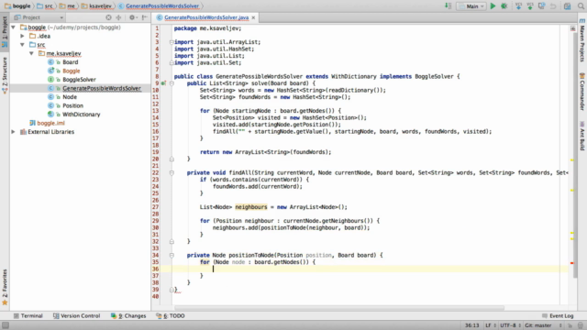Click VCS Update Project icon
This screenshot has width=587, height=330.
click(518, 6)
